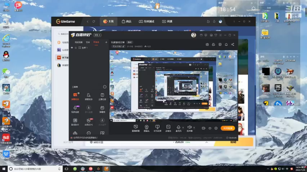Open live companion settings gear

216,128
